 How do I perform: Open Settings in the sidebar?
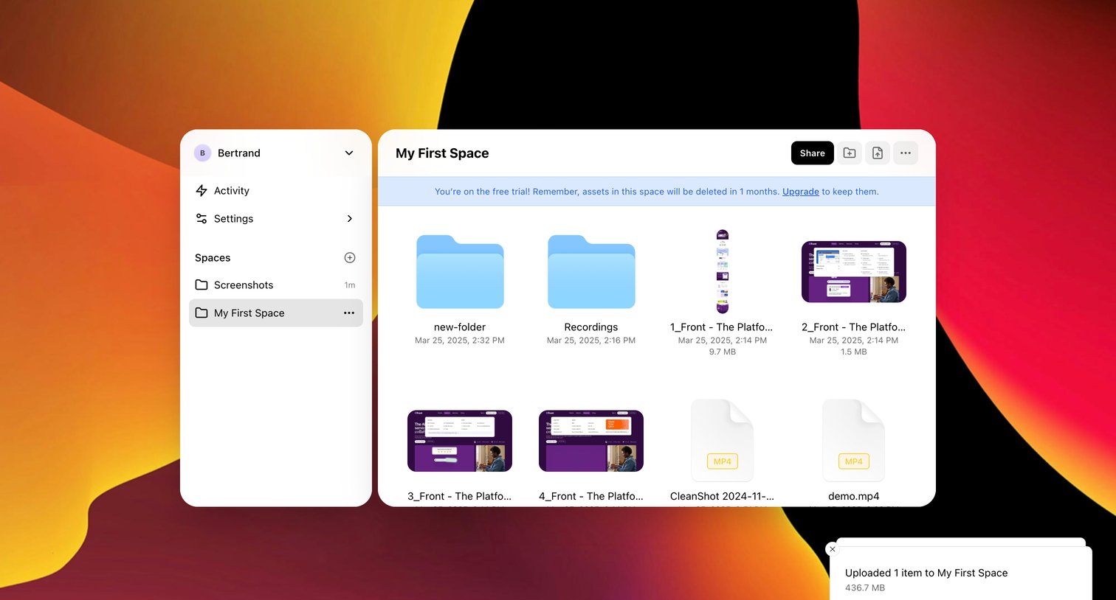click(276, 219)
